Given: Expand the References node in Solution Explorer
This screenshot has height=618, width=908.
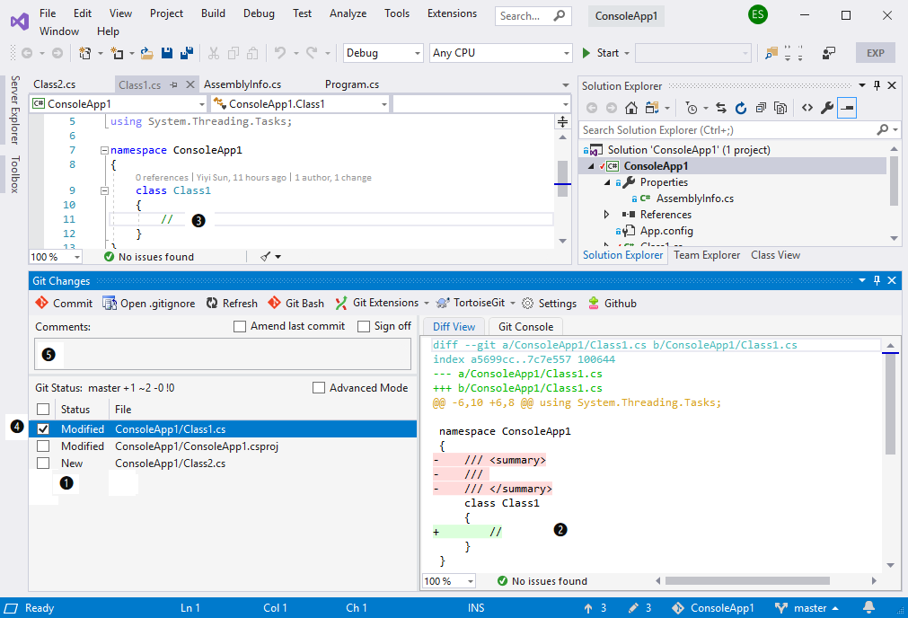Looking at the screenshot, I should (607, 214).
